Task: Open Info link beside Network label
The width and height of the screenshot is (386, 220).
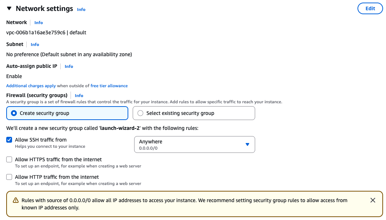Action: [38, 23]
